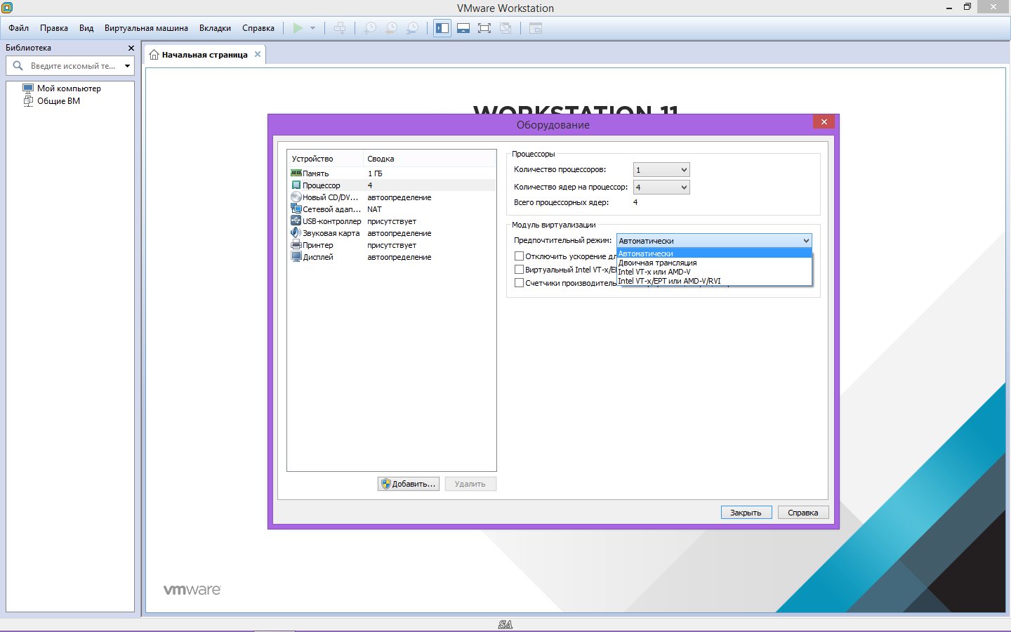Open the Виртуальная машина menu
The height and width of the screenshot is (632, 1011).
coord(146,28)
